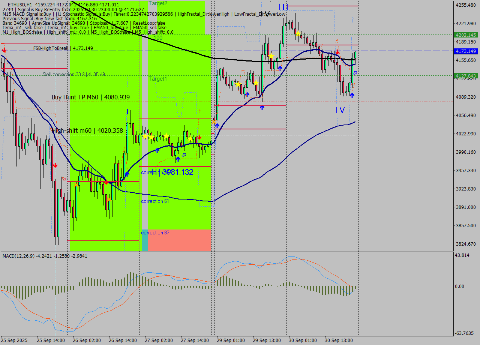Select the hollow diagonal arrow near the Sep 30 low
The height and width of the screenshot is (345, 480).
[355, 72]
